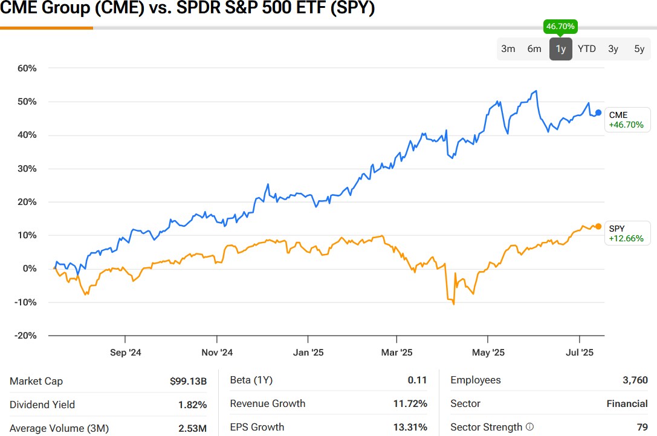Click the Beta (1Y) label
Screen dimensions: 657x436
pos(253,380)
